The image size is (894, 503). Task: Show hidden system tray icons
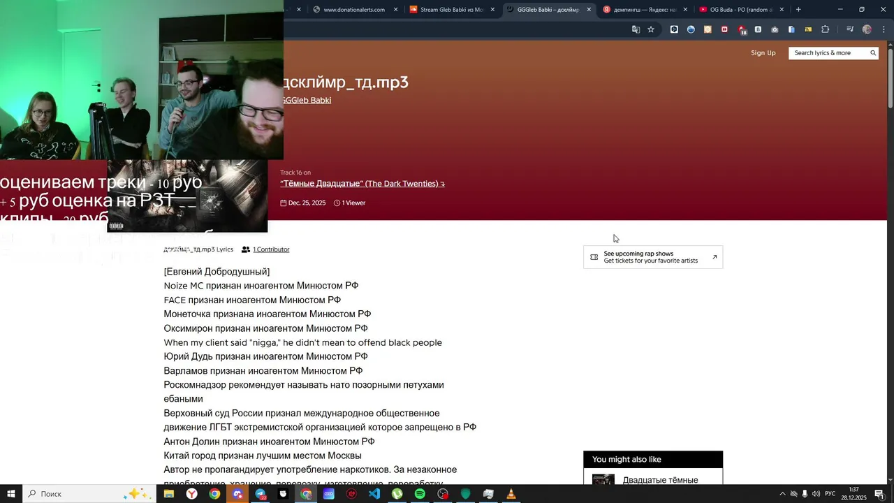(x=782, y=494)
